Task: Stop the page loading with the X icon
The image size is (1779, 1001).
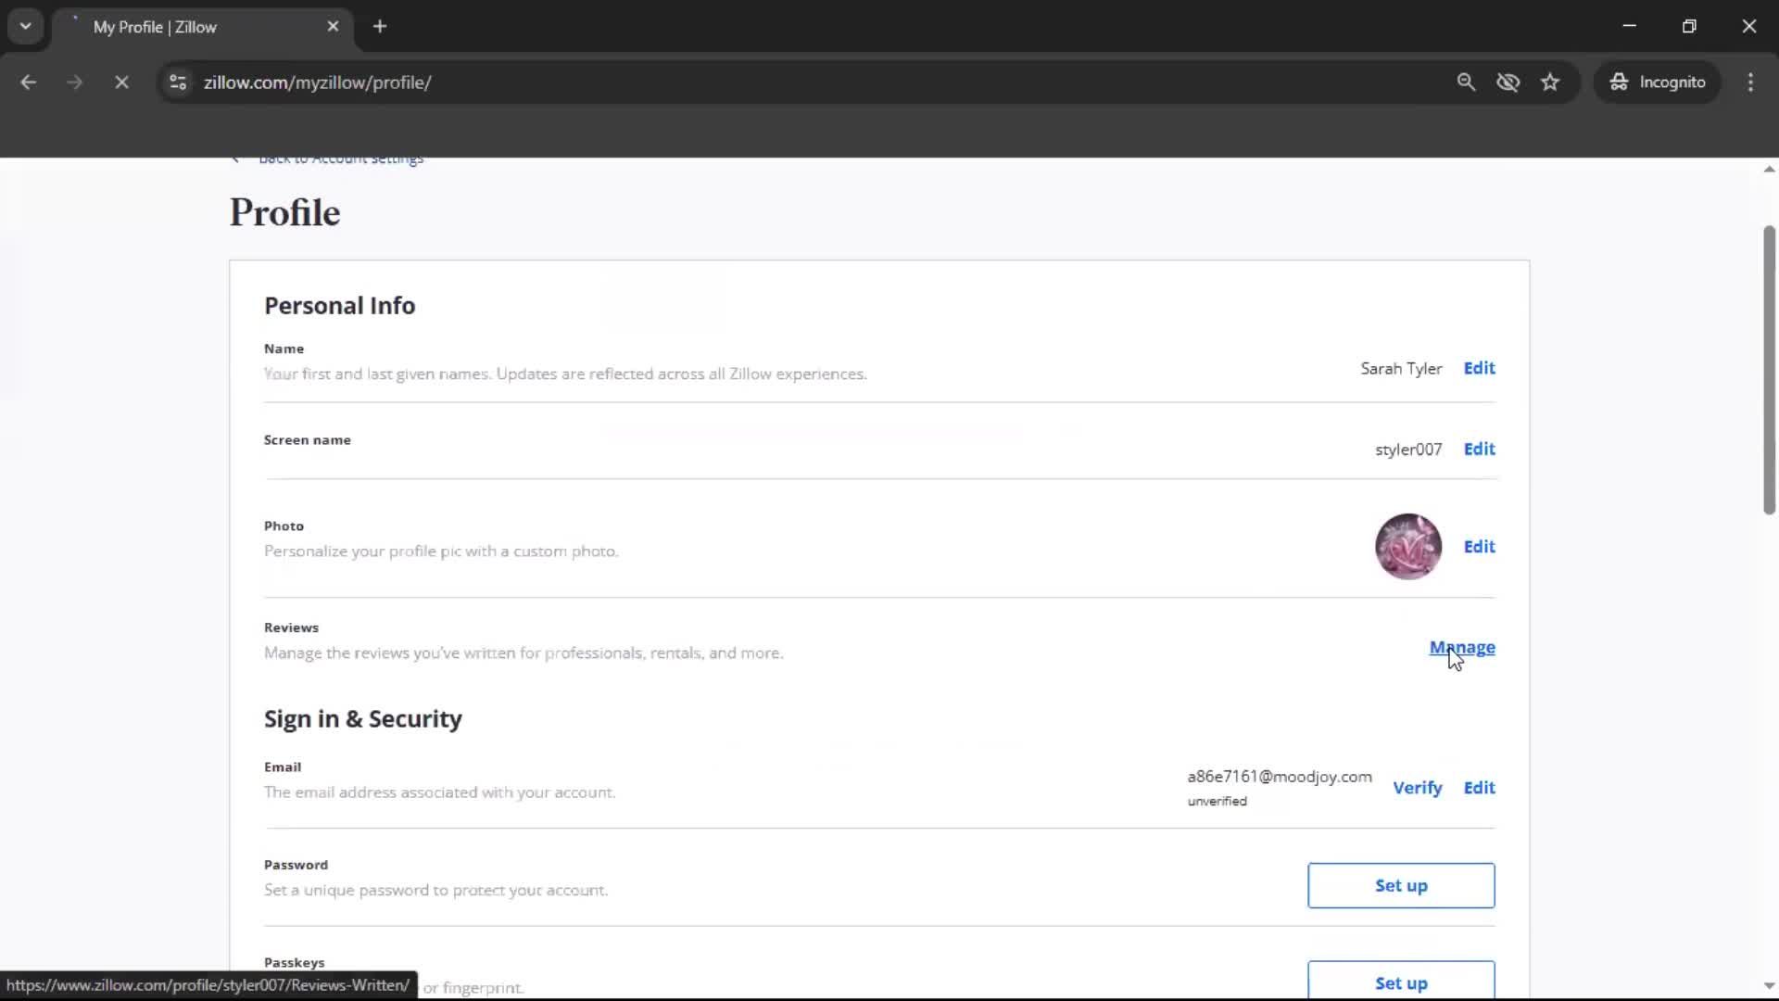Action: tap(121, 82)
